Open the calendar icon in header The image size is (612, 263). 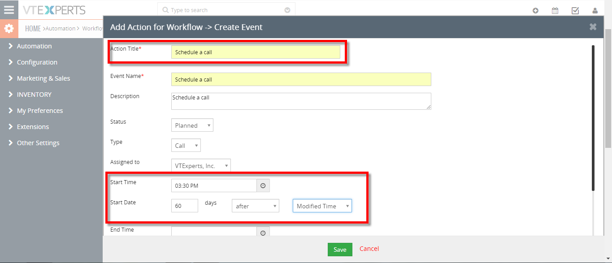click(555, 11)
